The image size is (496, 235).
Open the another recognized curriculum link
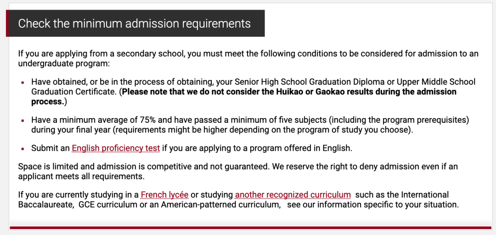[293, 195]
